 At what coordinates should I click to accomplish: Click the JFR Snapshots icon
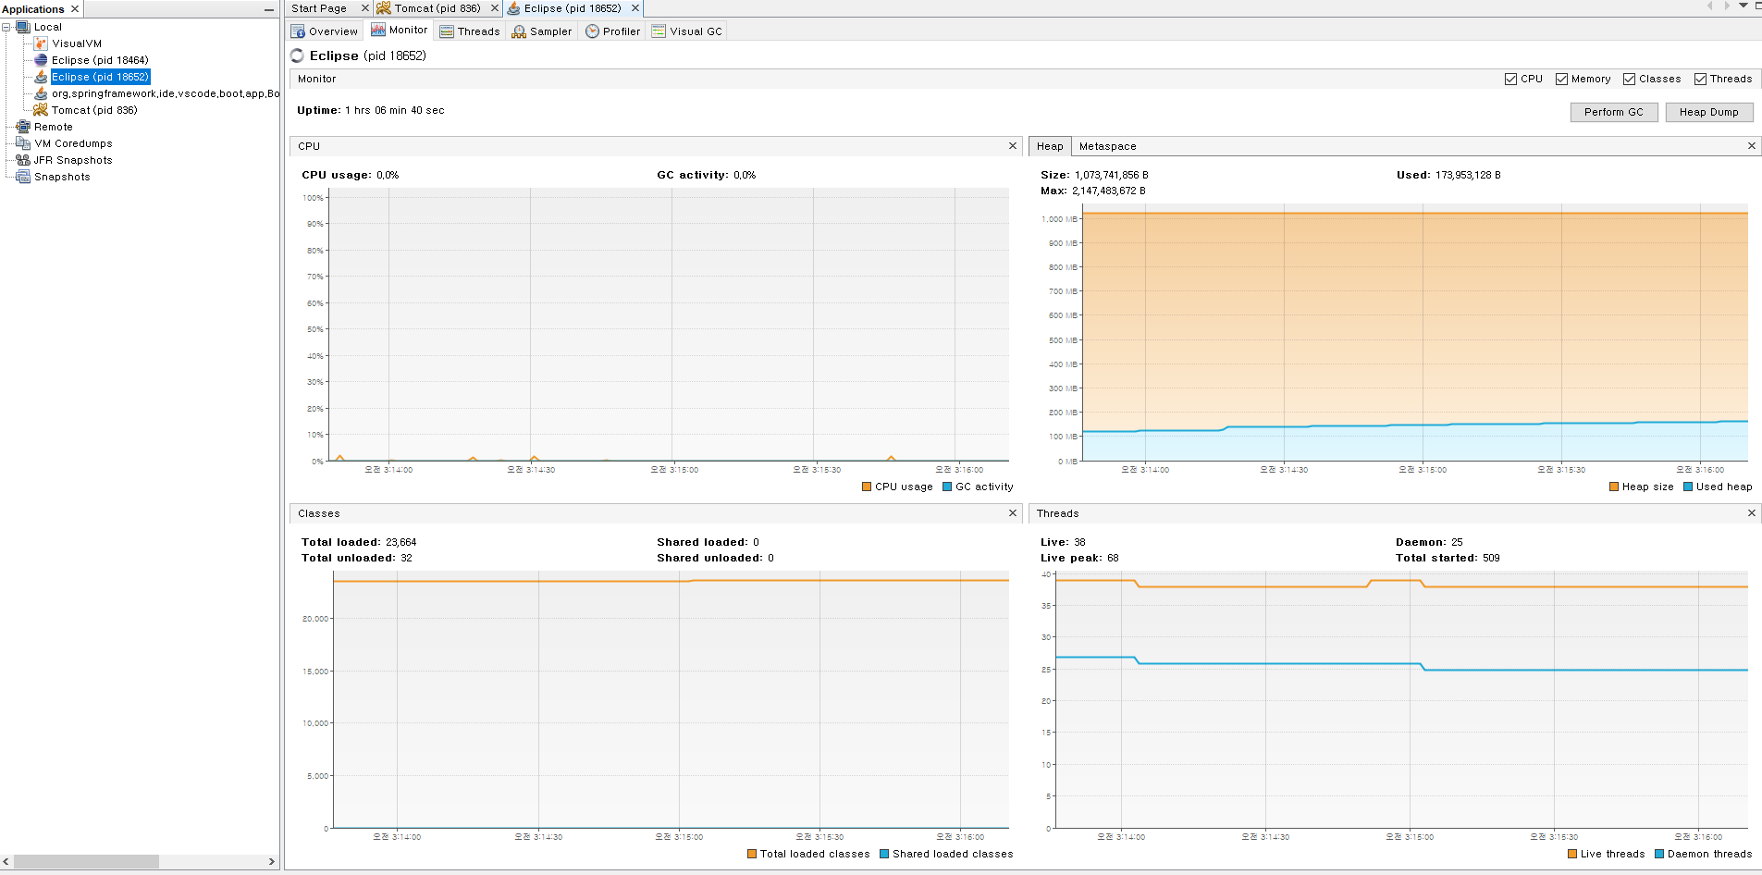23,160
